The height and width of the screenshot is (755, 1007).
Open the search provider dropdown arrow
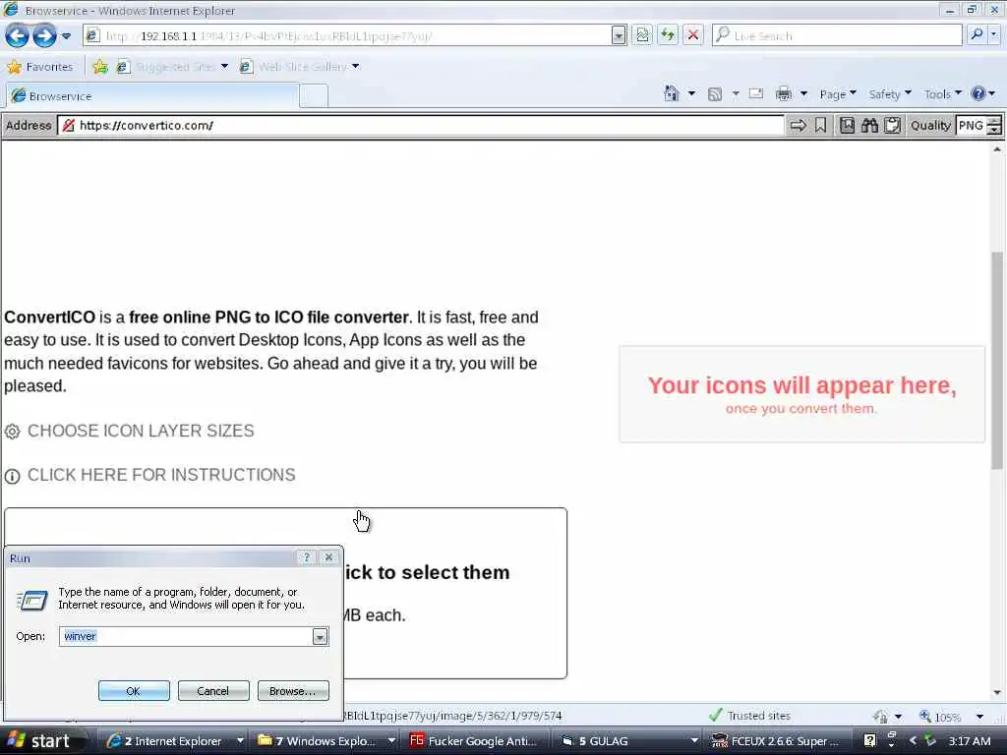(995, 34)
